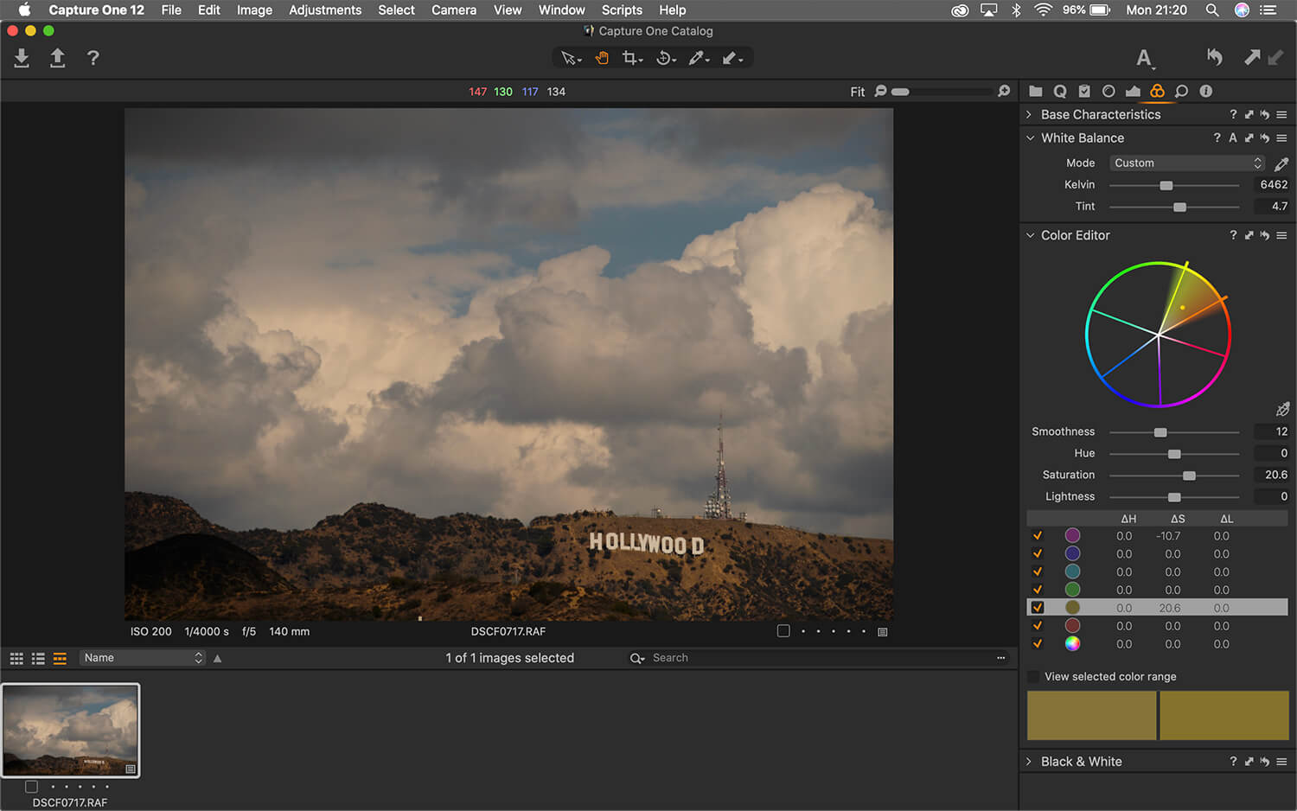1297x811 pixels.
Task: Click the Annotations 'A' toolbar icon
Action: pyautogui.click(x=1144, y=58)
